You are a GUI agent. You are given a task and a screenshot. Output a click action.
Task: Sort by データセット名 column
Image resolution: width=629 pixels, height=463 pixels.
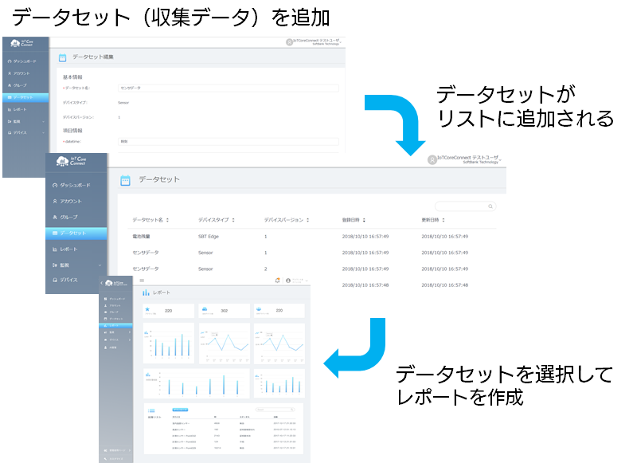[x=150, y=220]
